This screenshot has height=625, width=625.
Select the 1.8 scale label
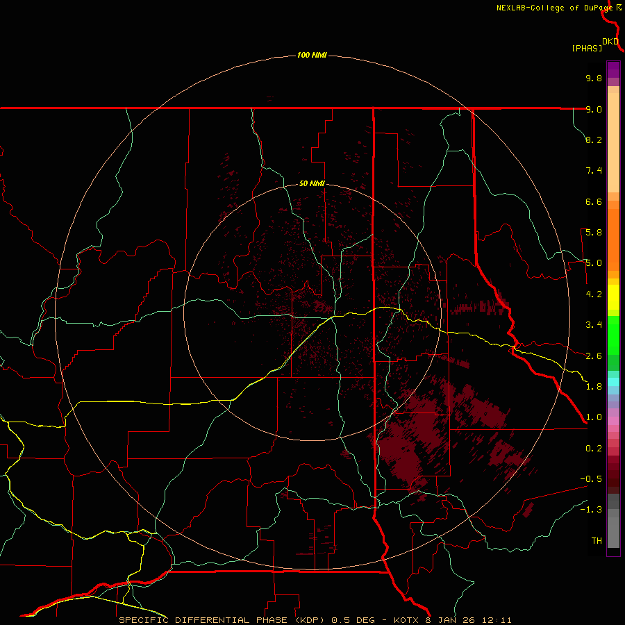coord(594,387)
